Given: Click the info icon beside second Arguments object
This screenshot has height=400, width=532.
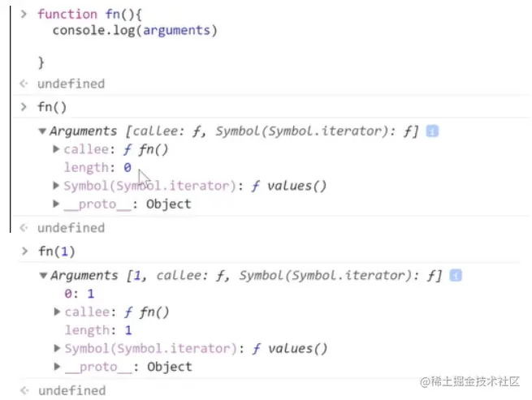Looking at the screenshot, I should click(456, 276).
